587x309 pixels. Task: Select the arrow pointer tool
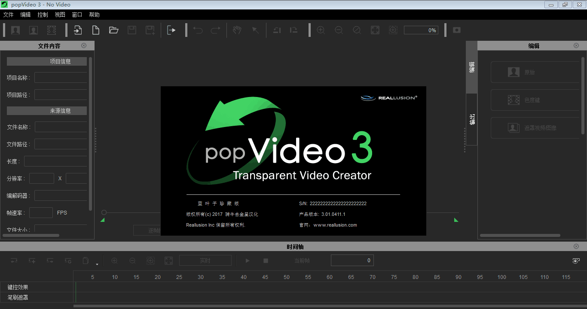[x=255, y=30]
